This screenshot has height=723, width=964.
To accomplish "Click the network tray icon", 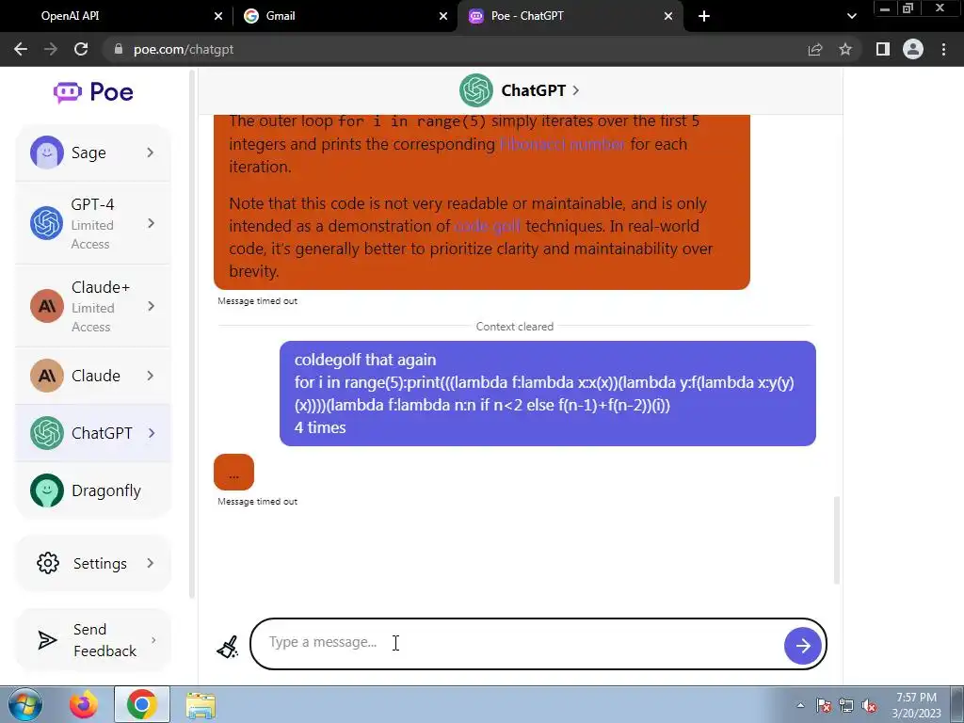I will click(x=846, y=706).
